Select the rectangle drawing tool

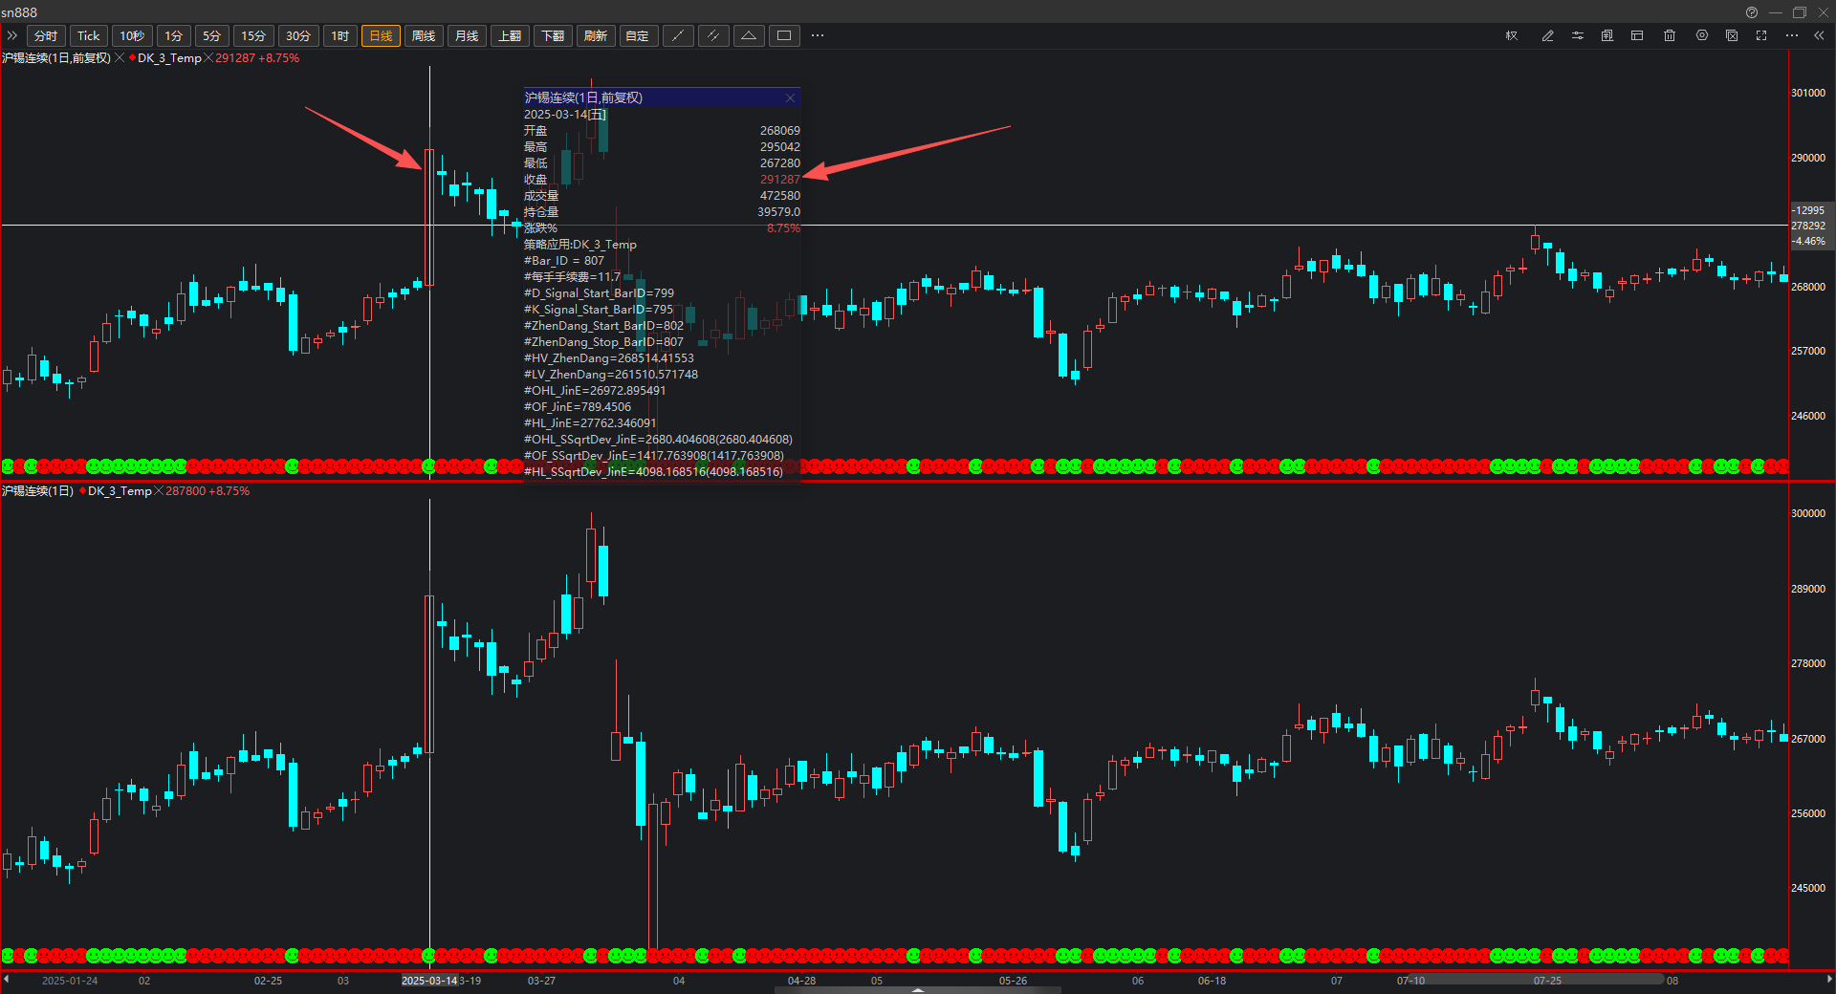[x=784, y=36]
